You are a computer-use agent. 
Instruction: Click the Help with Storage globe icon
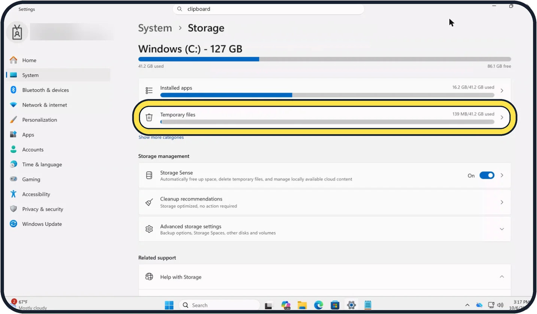149,277
